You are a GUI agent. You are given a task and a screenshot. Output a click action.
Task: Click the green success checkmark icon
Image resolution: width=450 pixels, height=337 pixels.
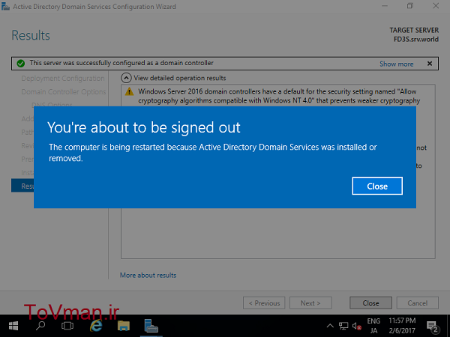[x=21, y=64]
